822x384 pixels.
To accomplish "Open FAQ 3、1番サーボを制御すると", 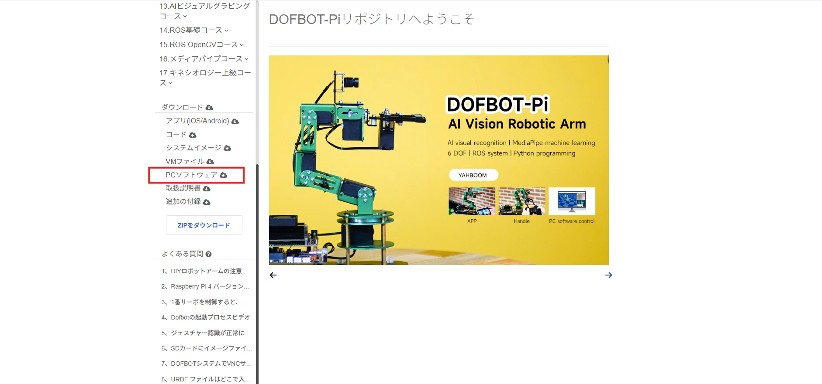I will coord(204,302).
